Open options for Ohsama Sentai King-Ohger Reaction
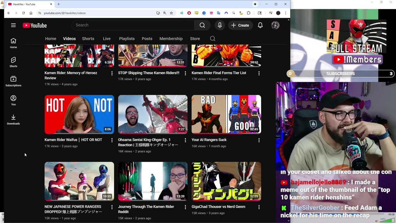Image resolution: width=396 pixels, height=223 pixels. pos(185,140)
